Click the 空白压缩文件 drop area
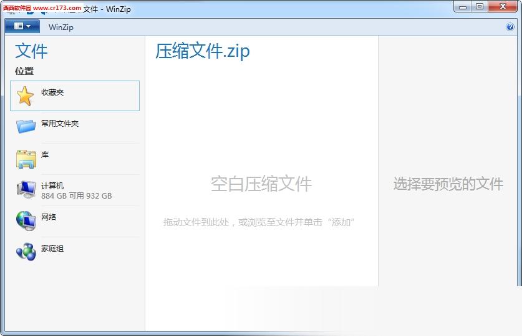Image resolution: width=522 pixels, height=336 pixels. coord(261,184)
